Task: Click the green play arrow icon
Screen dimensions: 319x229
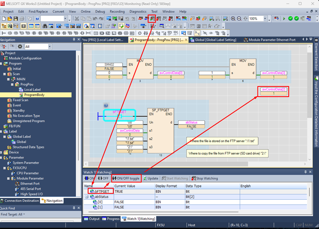Action: (x=284, y=19)
